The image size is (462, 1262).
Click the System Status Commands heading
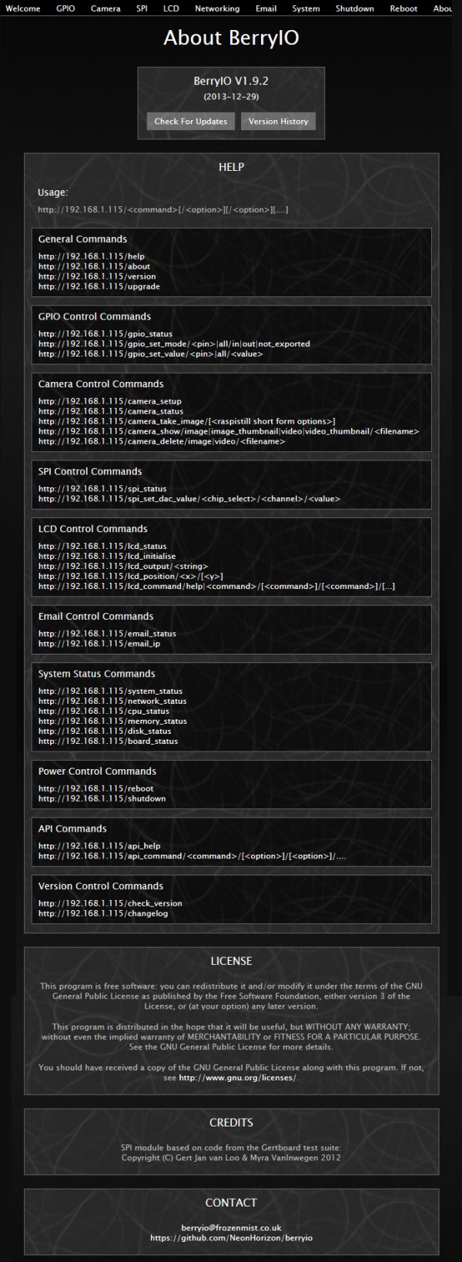pyautogui.click(x=97, y=674)
